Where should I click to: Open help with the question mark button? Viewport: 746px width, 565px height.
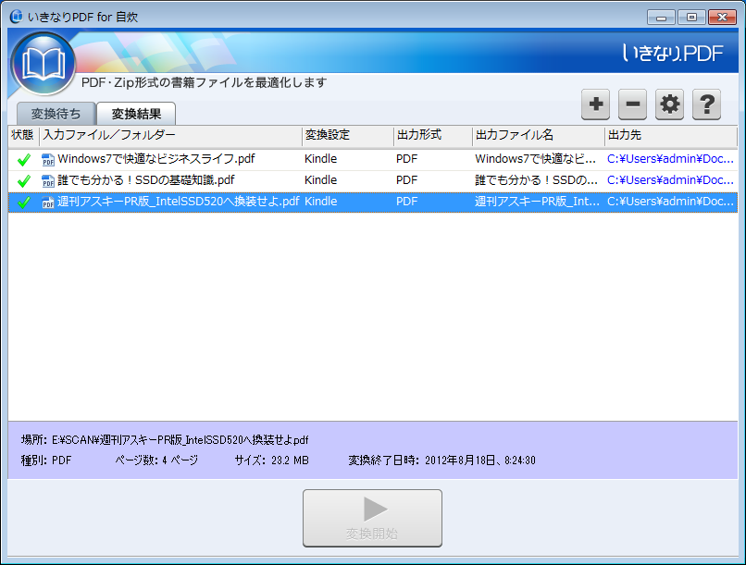point(706,104)
